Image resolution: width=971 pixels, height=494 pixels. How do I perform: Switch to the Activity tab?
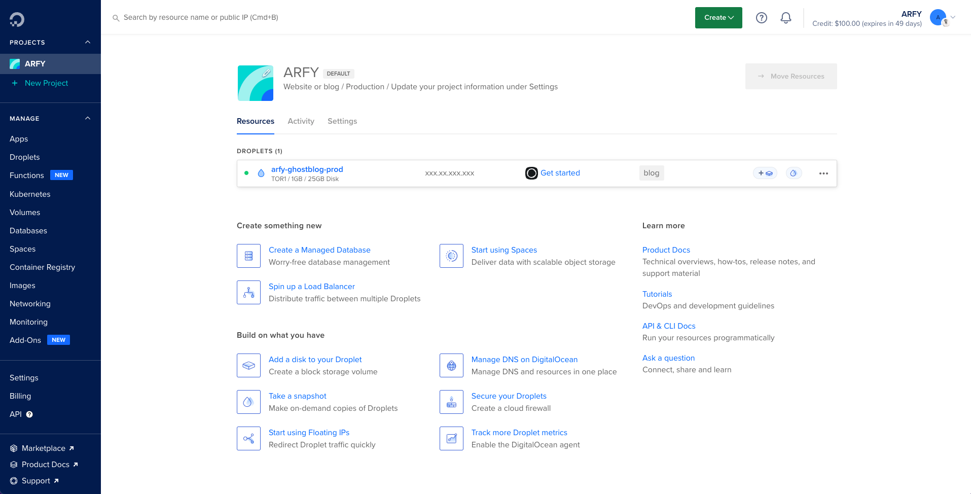[x=301, y=121]
